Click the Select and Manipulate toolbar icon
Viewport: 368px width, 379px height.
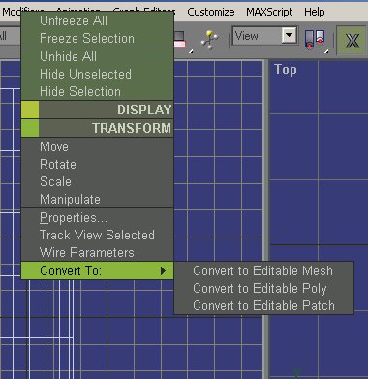(210, 40)
